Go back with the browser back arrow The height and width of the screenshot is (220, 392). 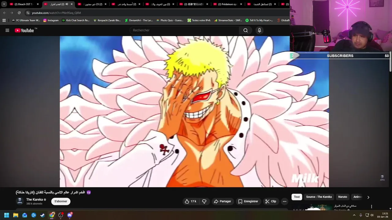click(4, 13)
